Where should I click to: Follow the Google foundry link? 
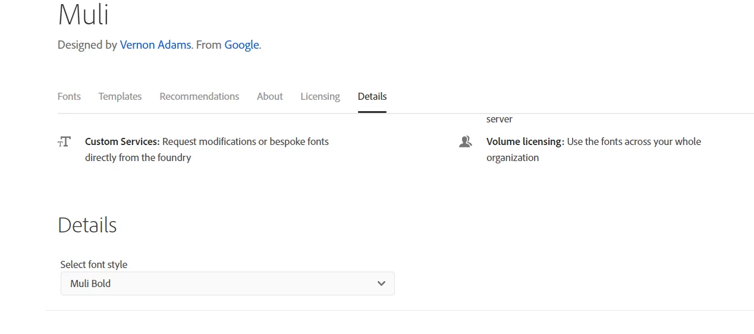point(241,45)
